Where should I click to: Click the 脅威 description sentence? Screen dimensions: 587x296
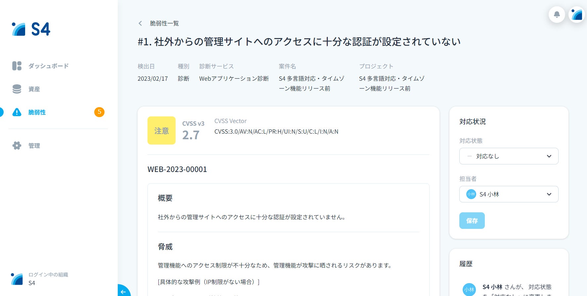[x=275, y=265]
